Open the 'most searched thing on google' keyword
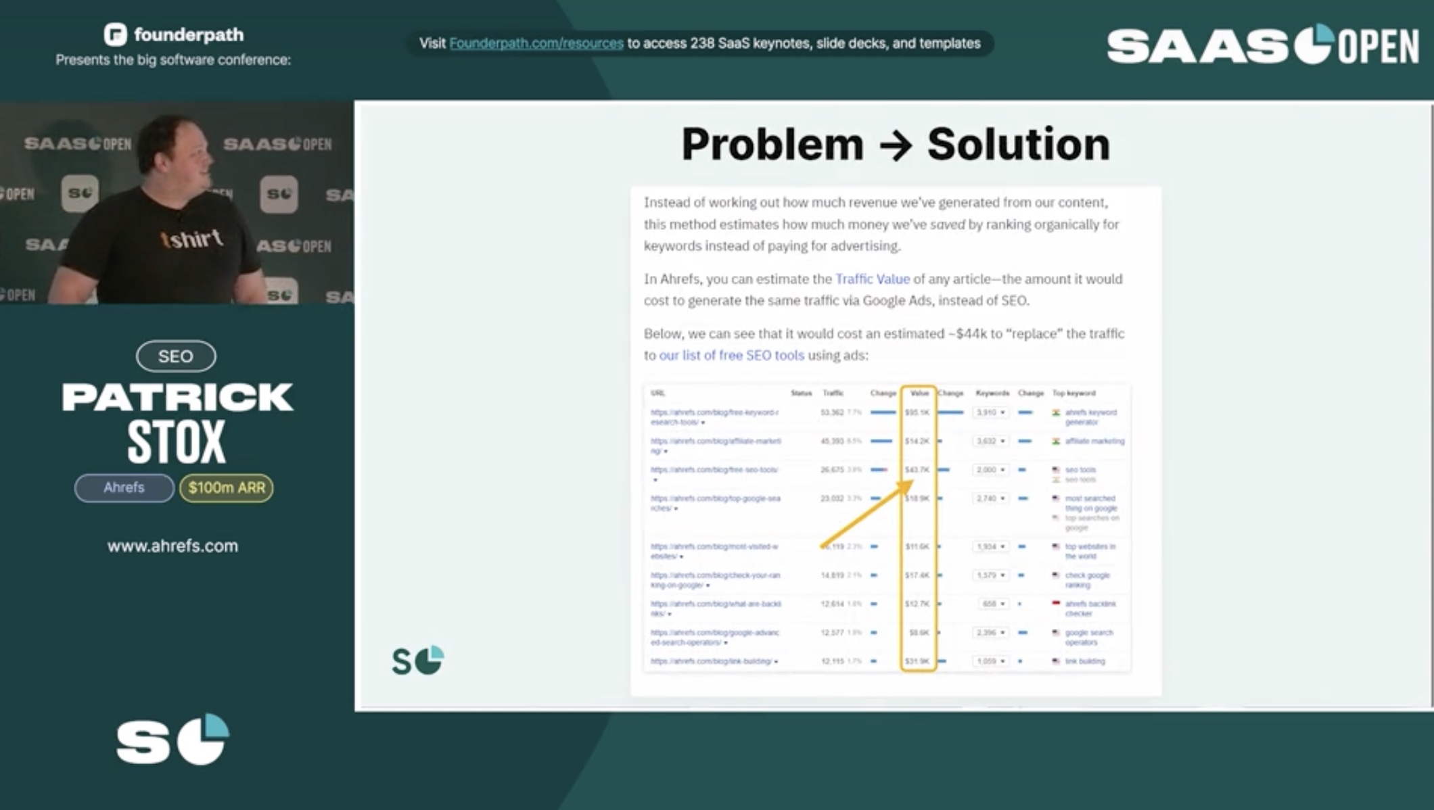 1090,503
